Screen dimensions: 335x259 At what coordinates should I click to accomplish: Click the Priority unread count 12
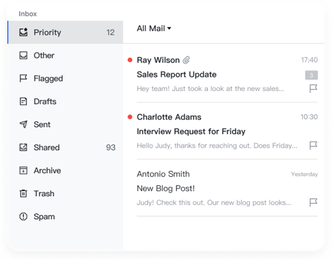coord(110,32)
